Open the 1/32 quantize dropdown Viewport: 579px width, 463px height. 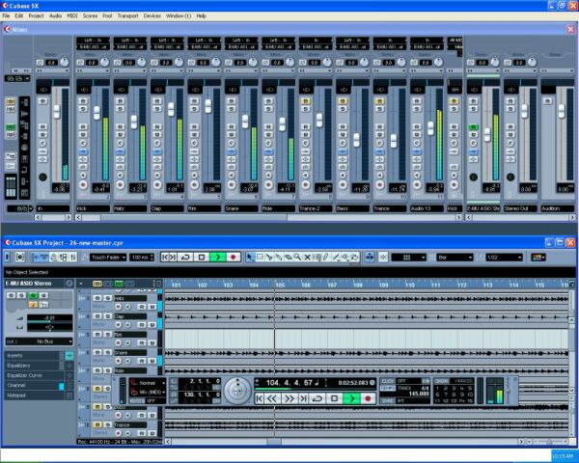[x=505, y=258]
